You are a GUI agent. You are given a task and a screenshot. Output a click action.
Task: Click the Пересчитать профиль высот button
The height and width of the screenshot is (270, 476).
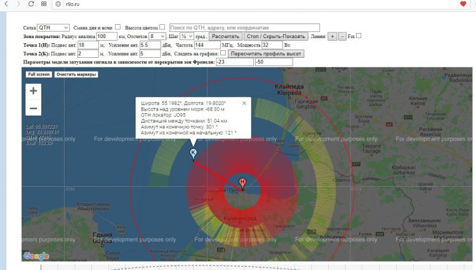266,54
